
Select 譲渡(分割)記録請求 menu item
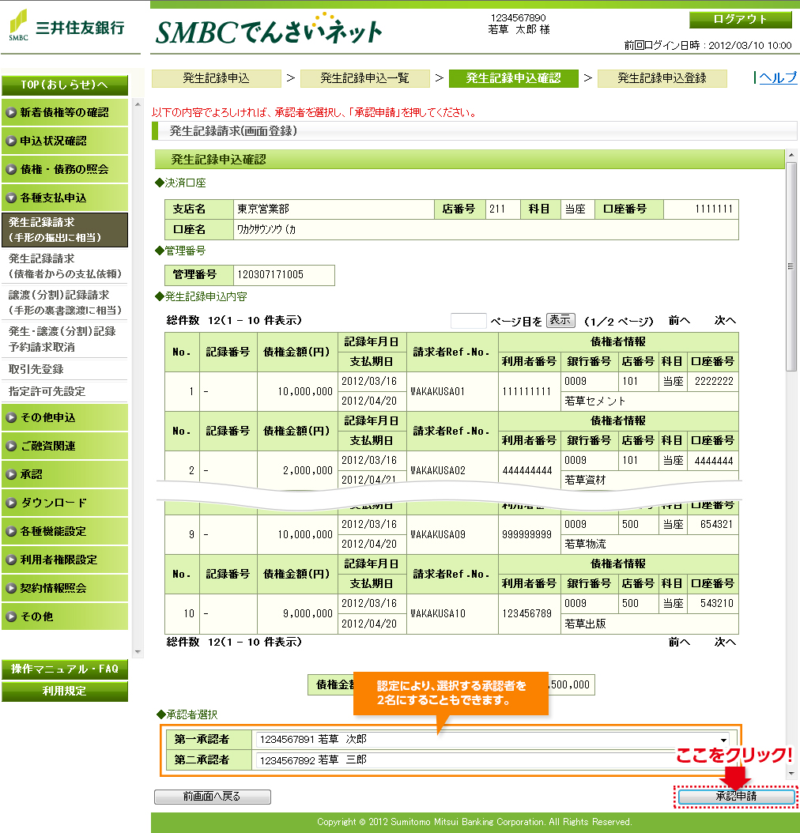[65, 302]
